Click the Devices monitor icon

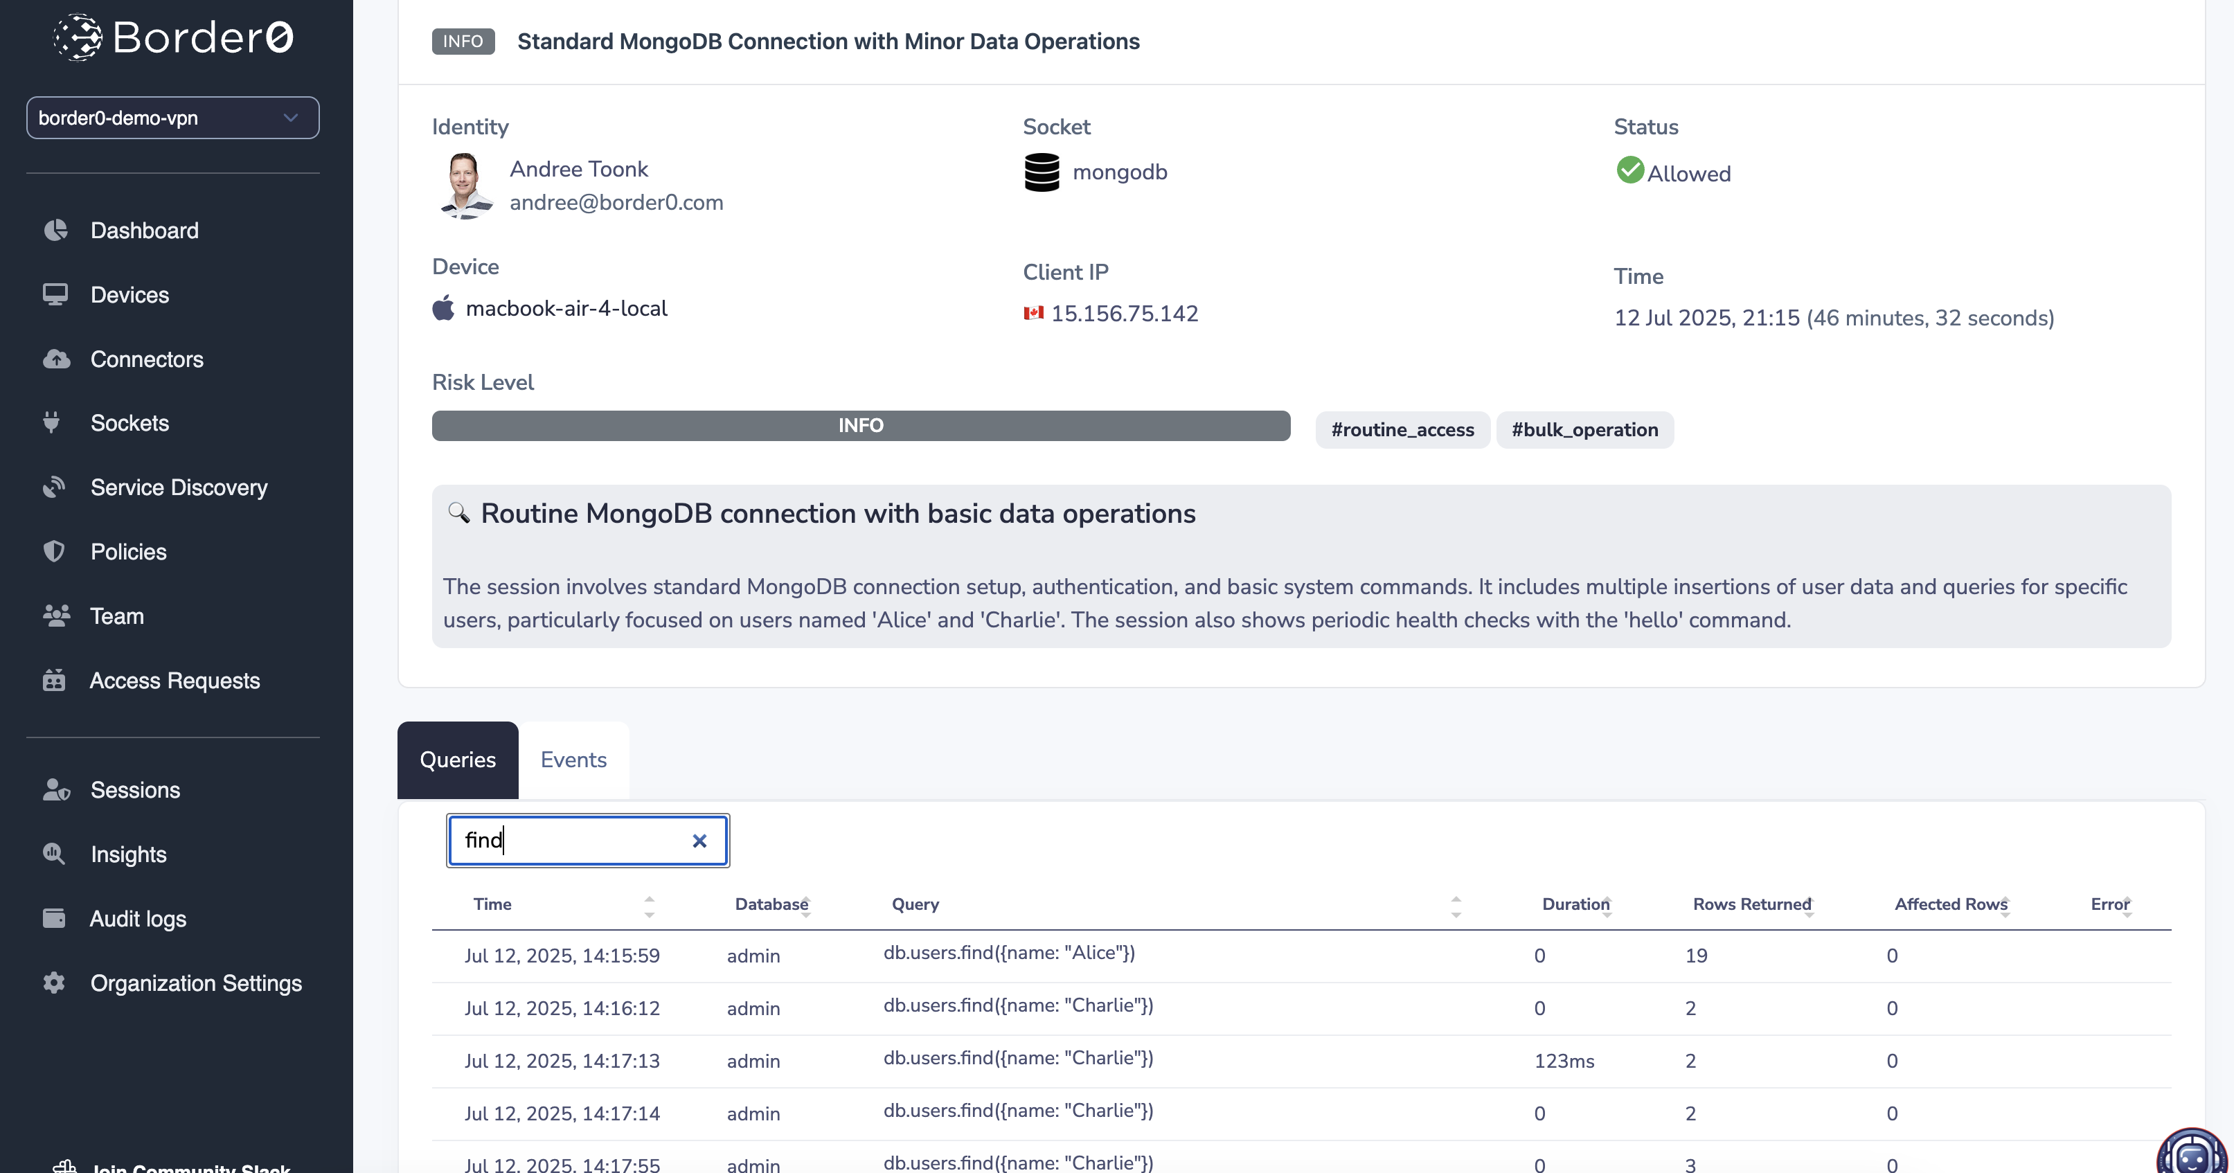[x=55, y=295]
